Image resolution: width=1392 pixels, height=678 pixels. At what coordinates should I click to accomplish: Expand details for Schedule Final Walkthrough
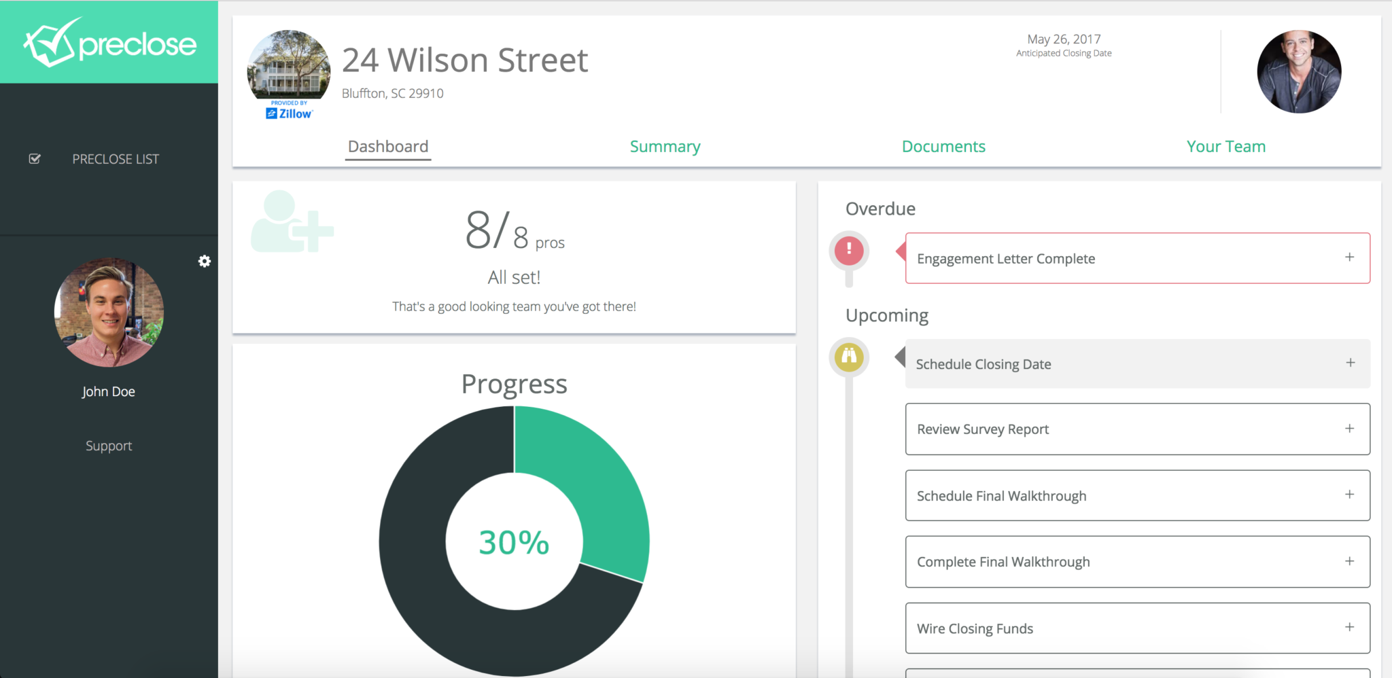pos(1349,495)
